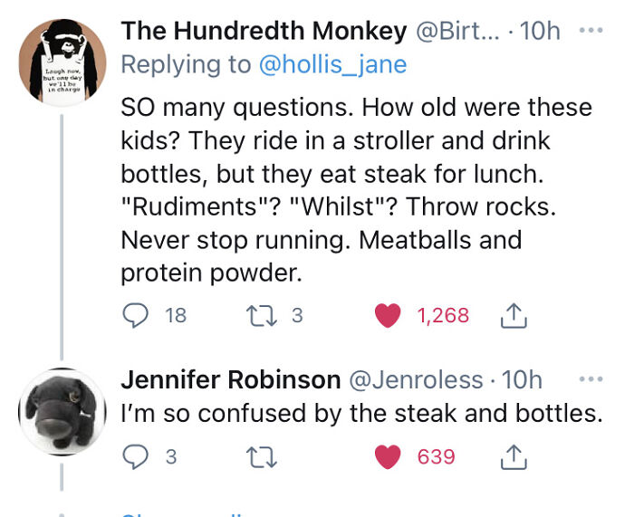Open more options on Hundredth Monkey tweet
Viewport: 634px width, 517px height.
[x=591, y=30]
